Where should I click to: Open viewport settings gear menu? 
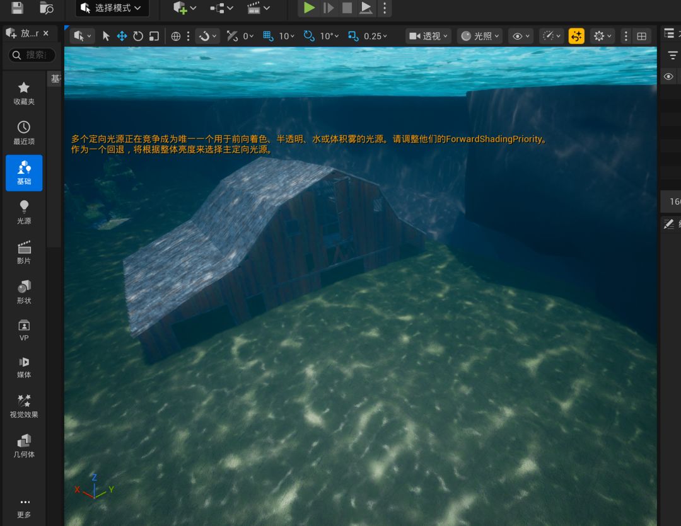(602, 36)
